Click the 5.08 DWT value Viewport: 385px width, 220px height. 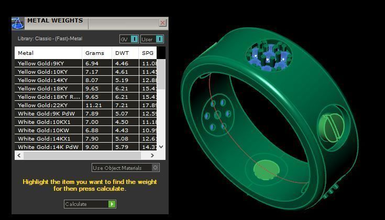(x=122, y=138)
